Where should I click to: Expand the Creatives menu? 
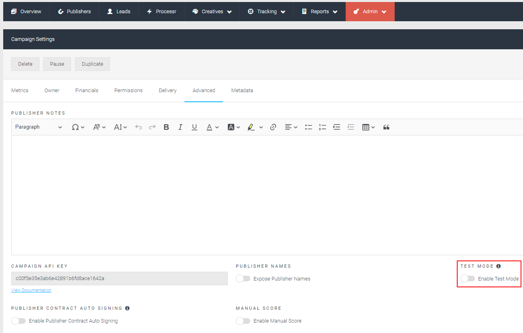(x=229, y=12)
